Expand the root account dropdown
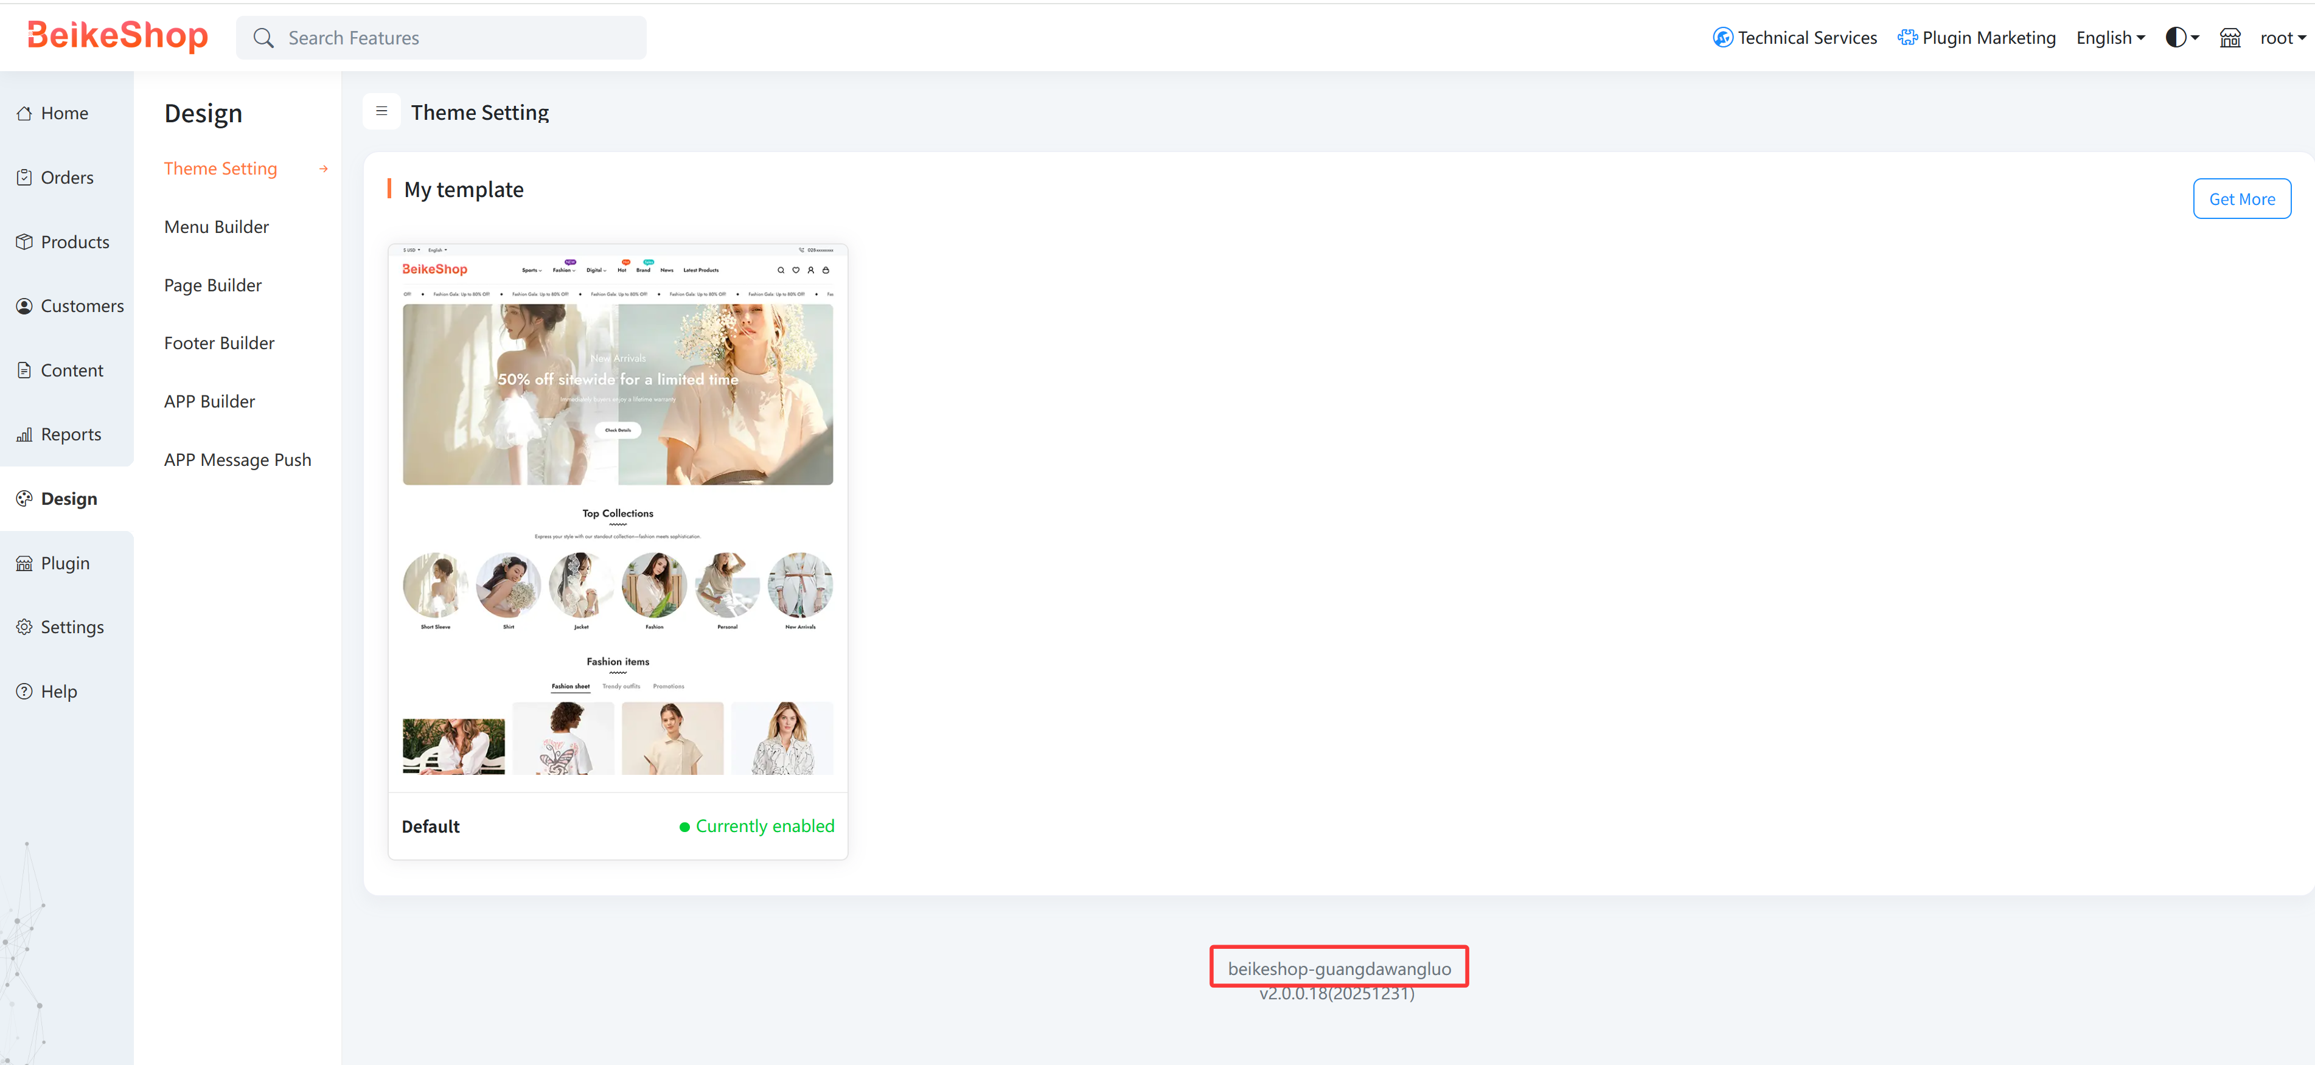Screen dimensions: 2315x1065 2281,37
